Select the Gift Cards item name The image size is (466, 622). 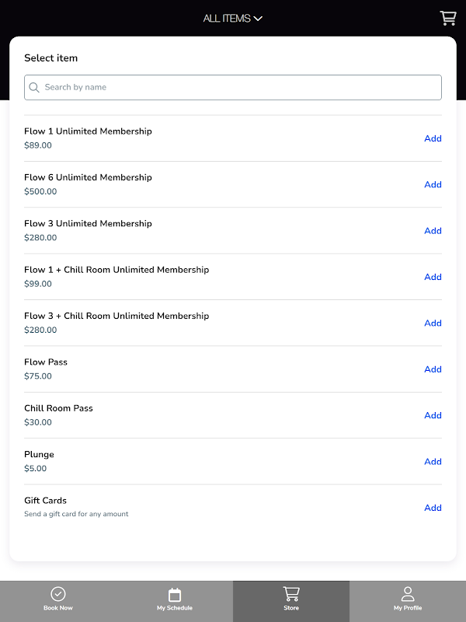point(45,501)
